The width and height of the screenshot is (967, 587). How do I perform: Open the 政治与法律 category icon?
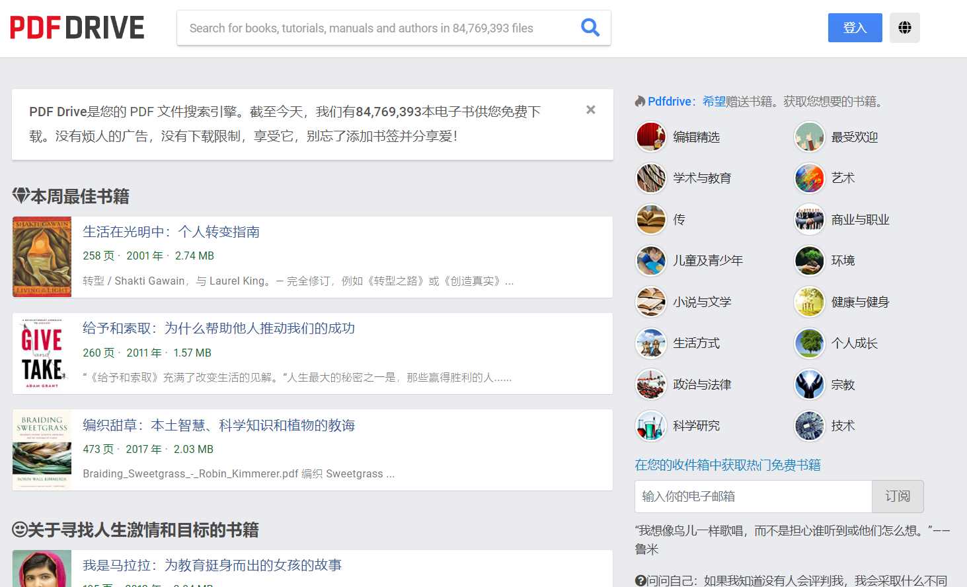[x=651, y=385]
